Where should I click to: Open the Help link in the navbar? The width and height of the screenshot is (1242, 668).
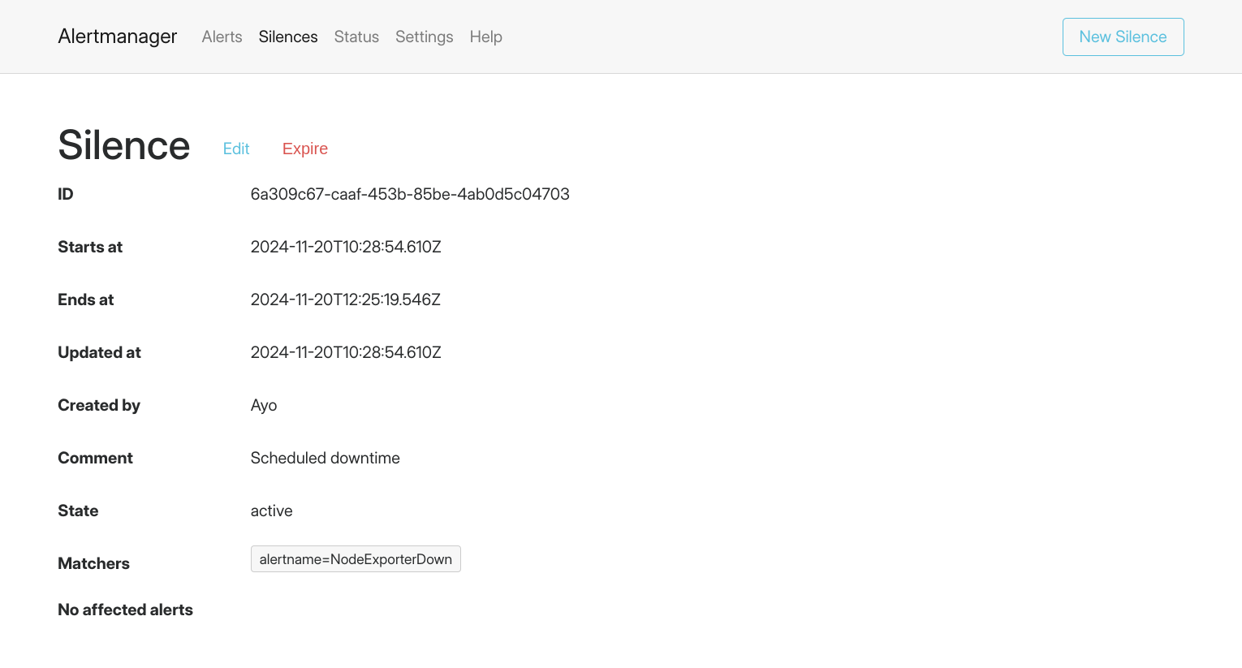click(485, 37)
